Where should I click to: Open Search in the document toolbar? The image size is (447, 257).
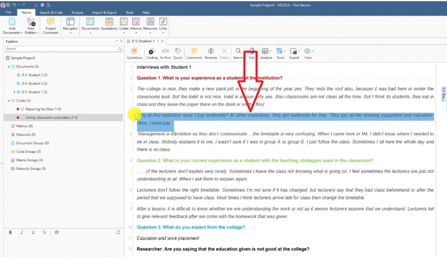click(238, 53)
